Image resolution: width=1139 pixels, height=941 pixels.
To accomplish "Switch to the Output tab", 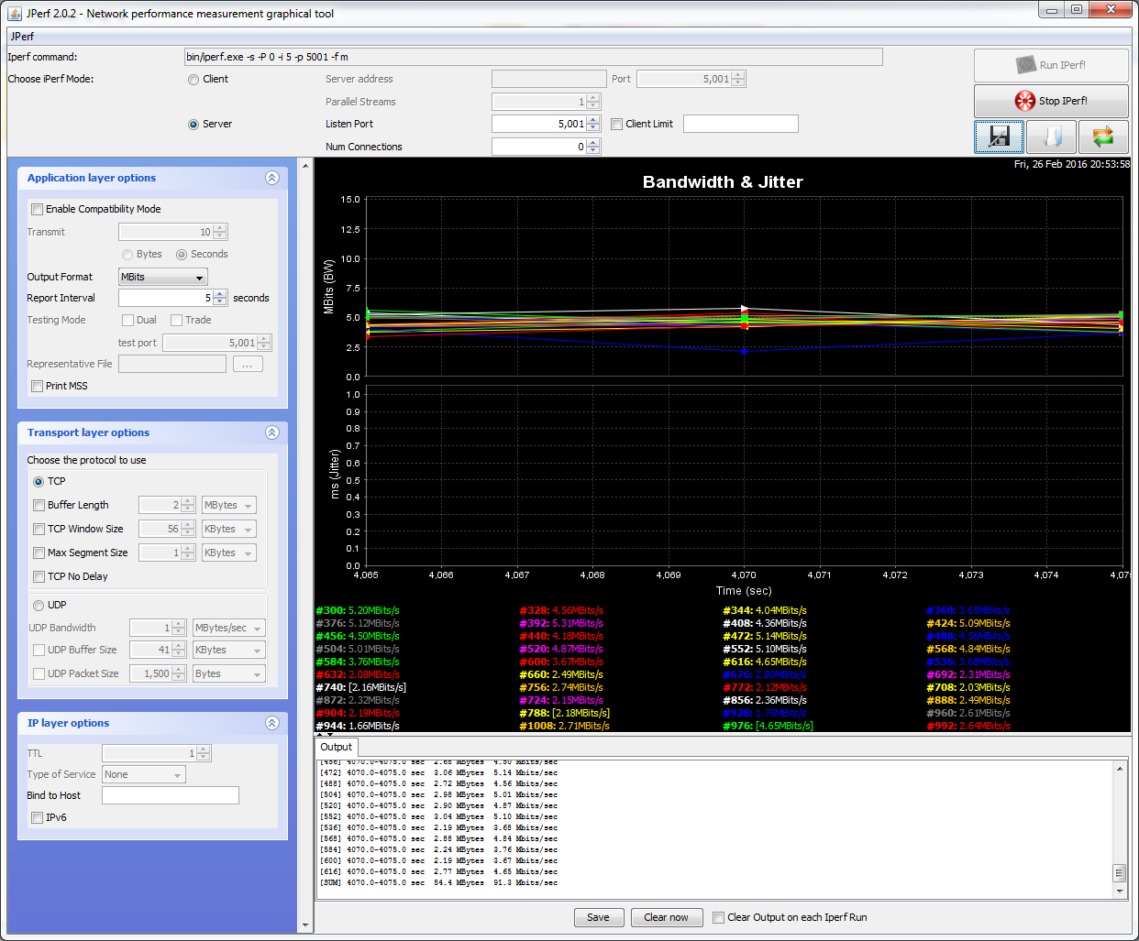I will (336, 748).
